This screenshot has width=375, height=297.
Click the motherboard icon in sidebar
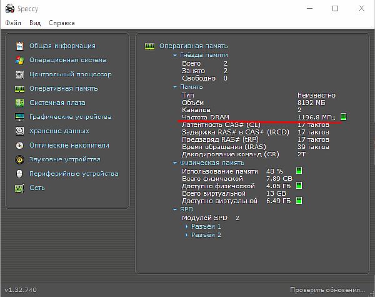point(19,103)
